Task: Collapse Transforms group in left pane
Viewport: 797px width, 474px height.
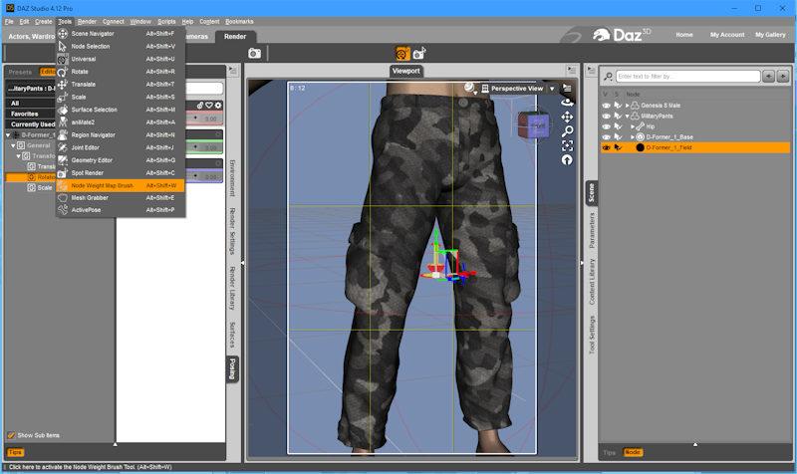Action: 19,156
